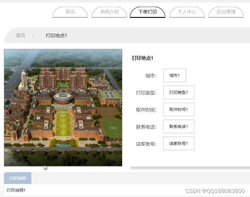The image size is (250, 197).
Task: Click the 打印地点1 heading
Action: (x=142, y=58)
